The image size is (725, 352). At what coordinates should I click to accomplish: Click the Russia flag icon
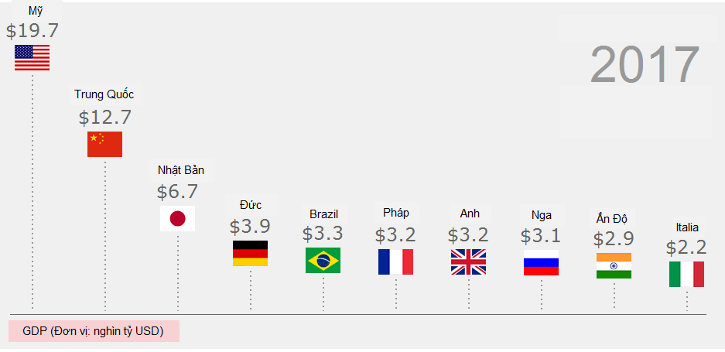(x=541, y=263)
